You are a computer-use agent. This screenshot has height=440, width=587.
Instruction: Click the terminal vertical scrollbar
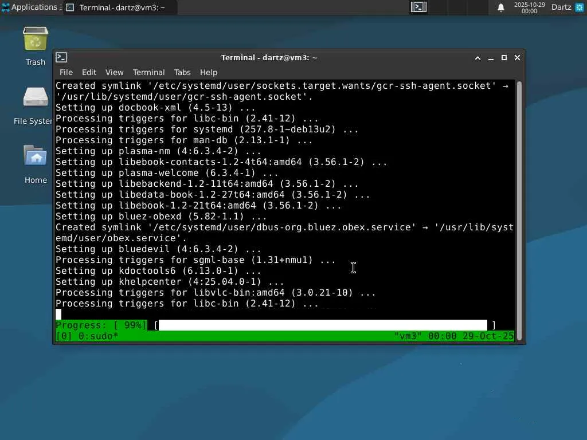(x=519, y=210)
